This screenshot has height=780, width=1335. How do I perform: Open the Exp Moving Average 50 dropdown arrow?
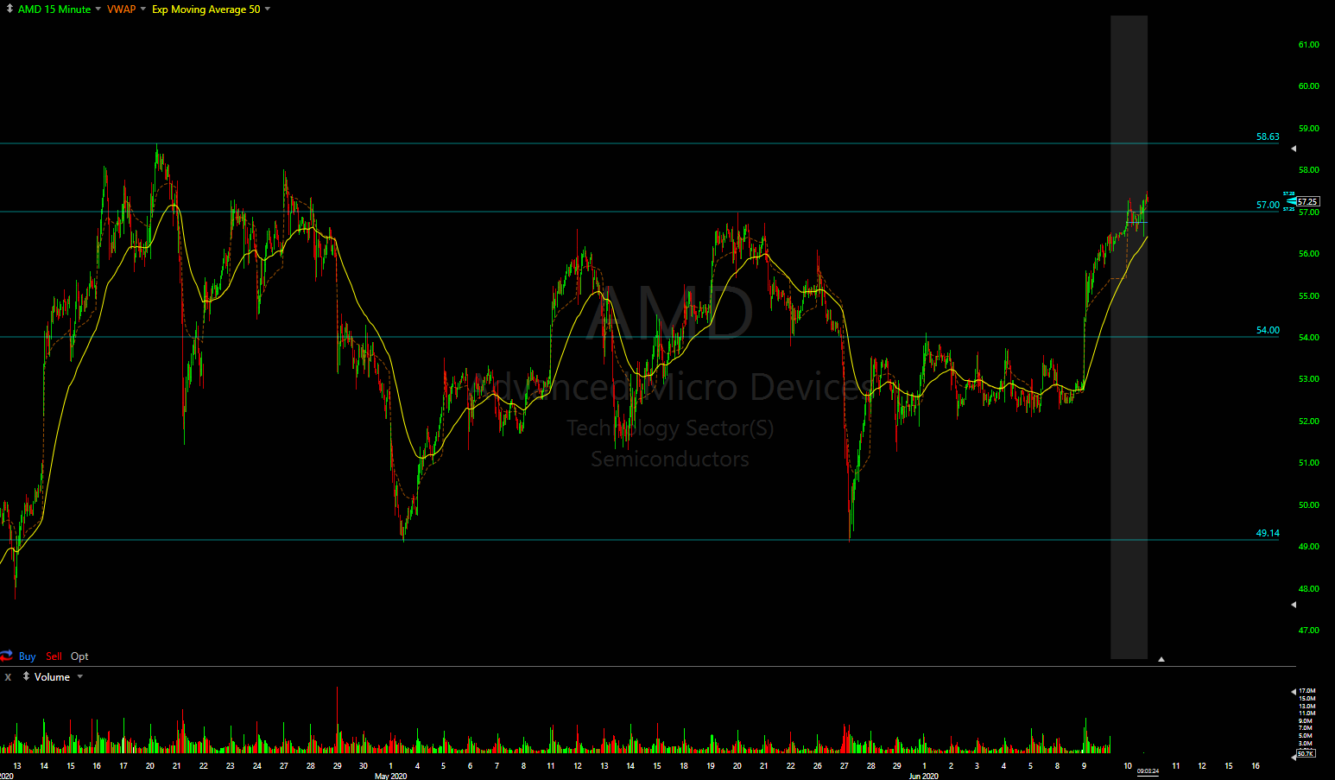point(268,10)
